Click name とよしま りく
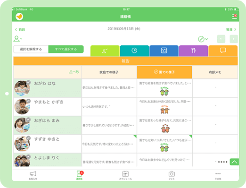Image resolution: width=246 pixels, height=188 pixels. click(x=47, y=158)
